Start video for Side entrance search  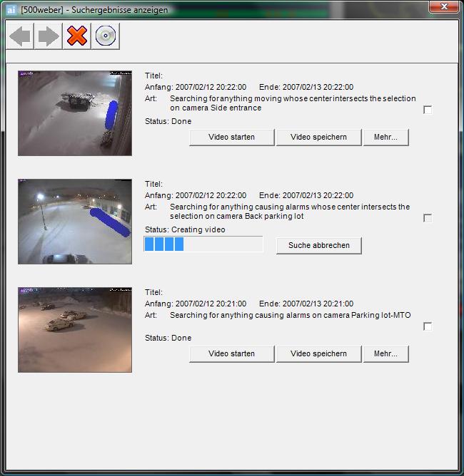tap(232, 138)
